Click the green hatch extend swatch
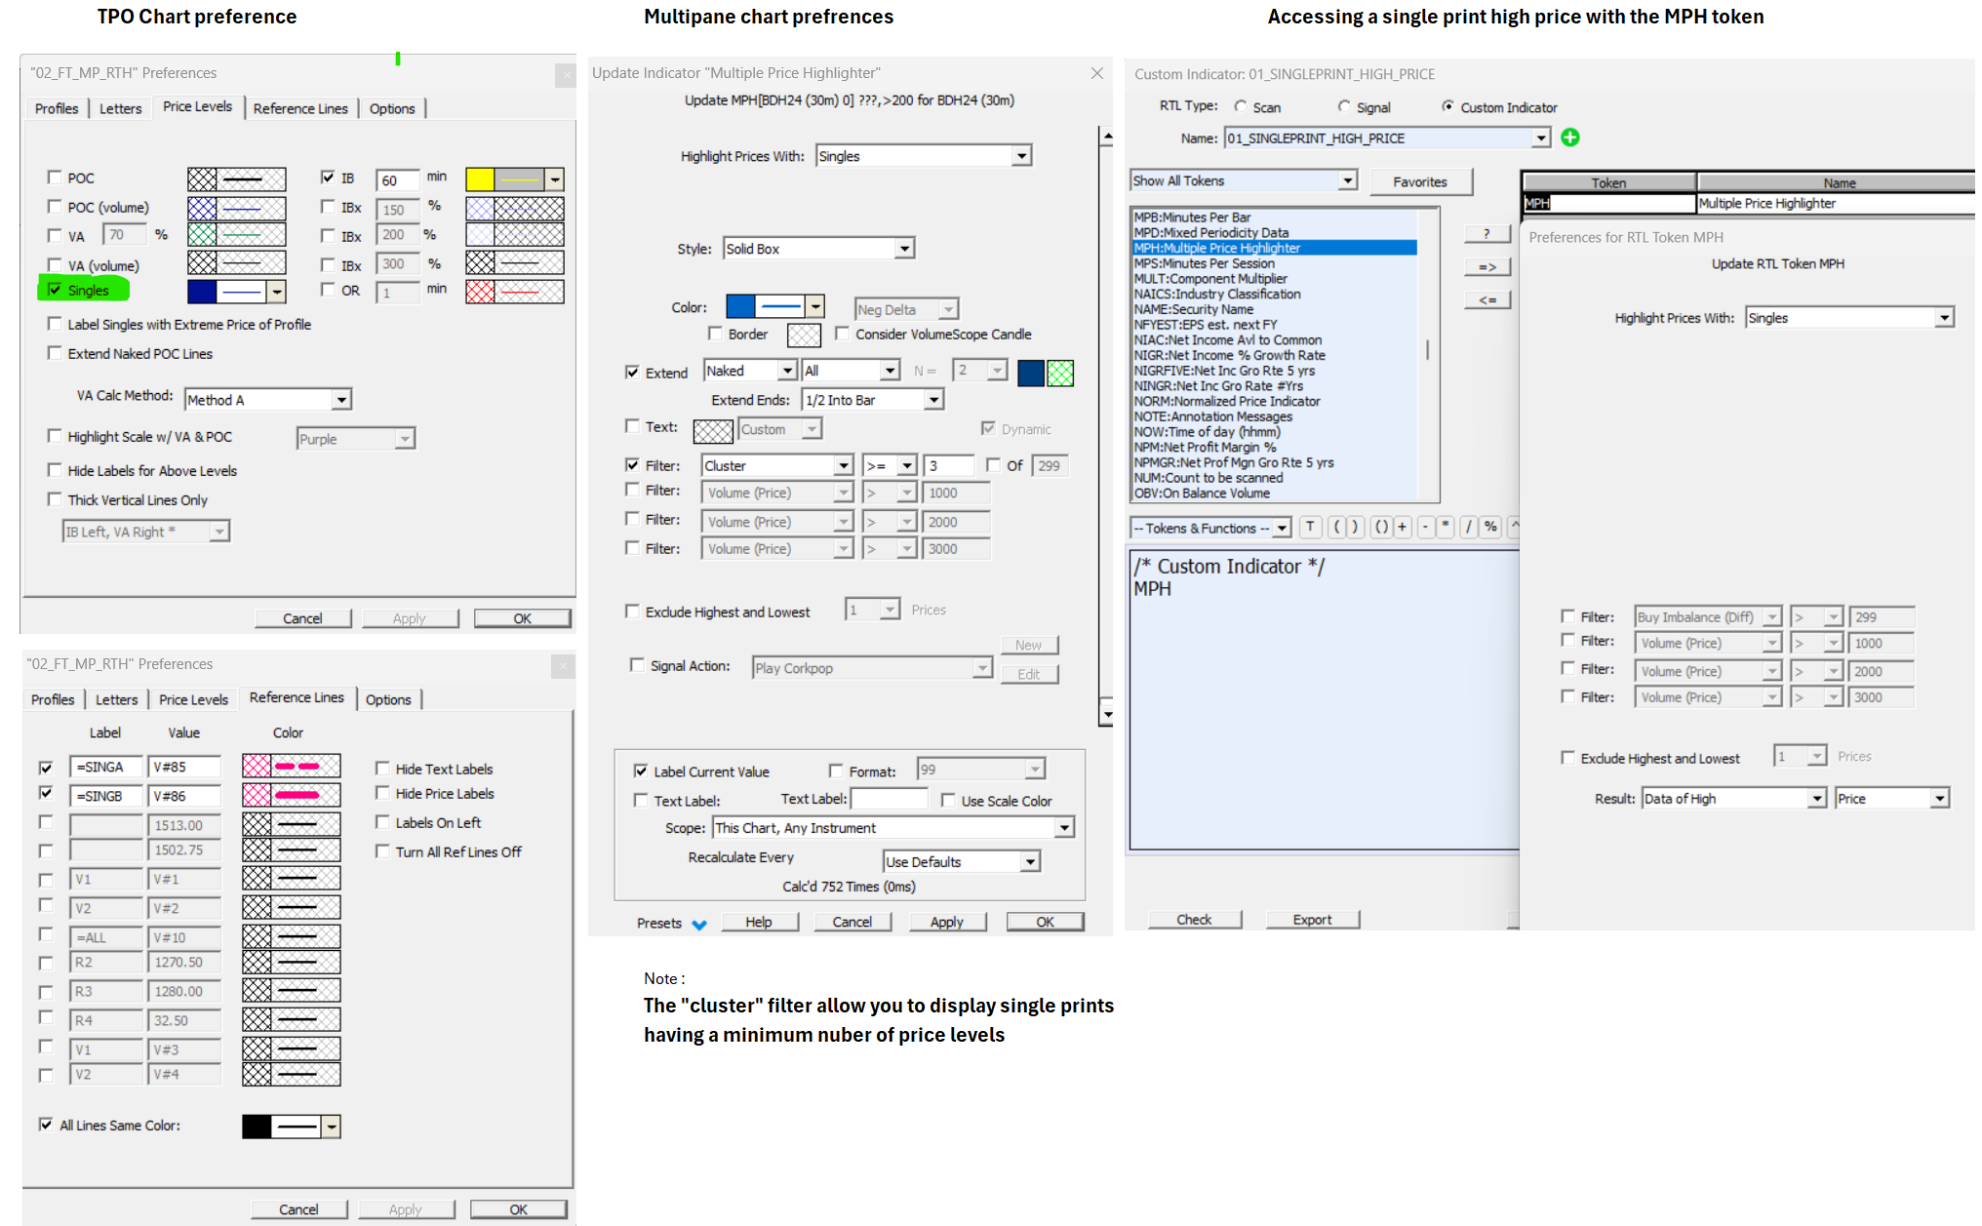 pyautogui.click(x=1060, y=374)
